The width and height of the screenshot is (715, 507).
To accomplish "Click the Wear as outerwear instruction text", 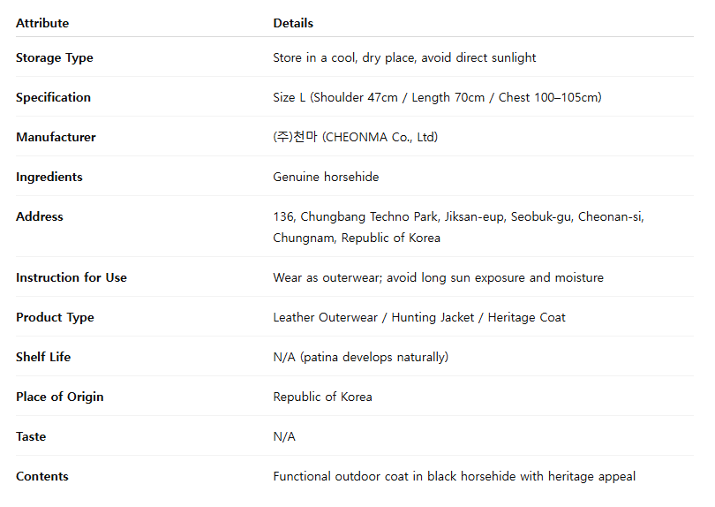I will 438,278.
